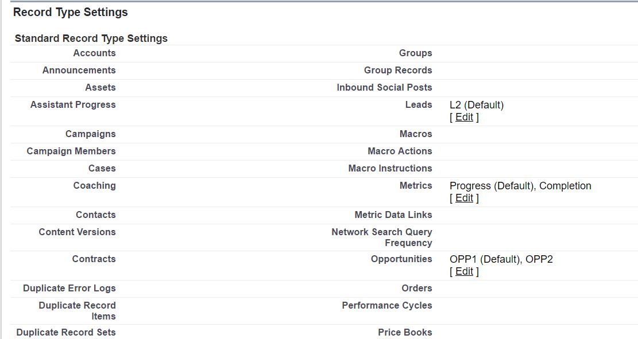Click the Contacts row label
This screenshot has height=339, width=638.
[x=95, y=215]
